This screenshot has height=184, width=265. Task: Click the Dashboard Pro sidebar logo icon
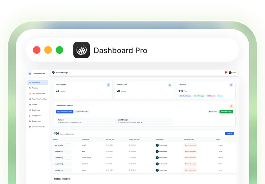30,74
